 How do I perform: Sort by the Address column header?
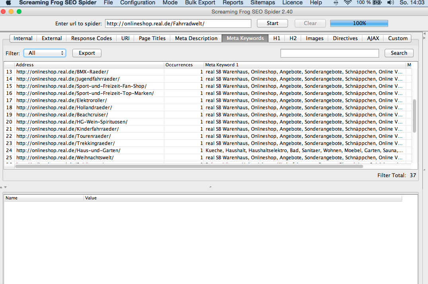89,65
